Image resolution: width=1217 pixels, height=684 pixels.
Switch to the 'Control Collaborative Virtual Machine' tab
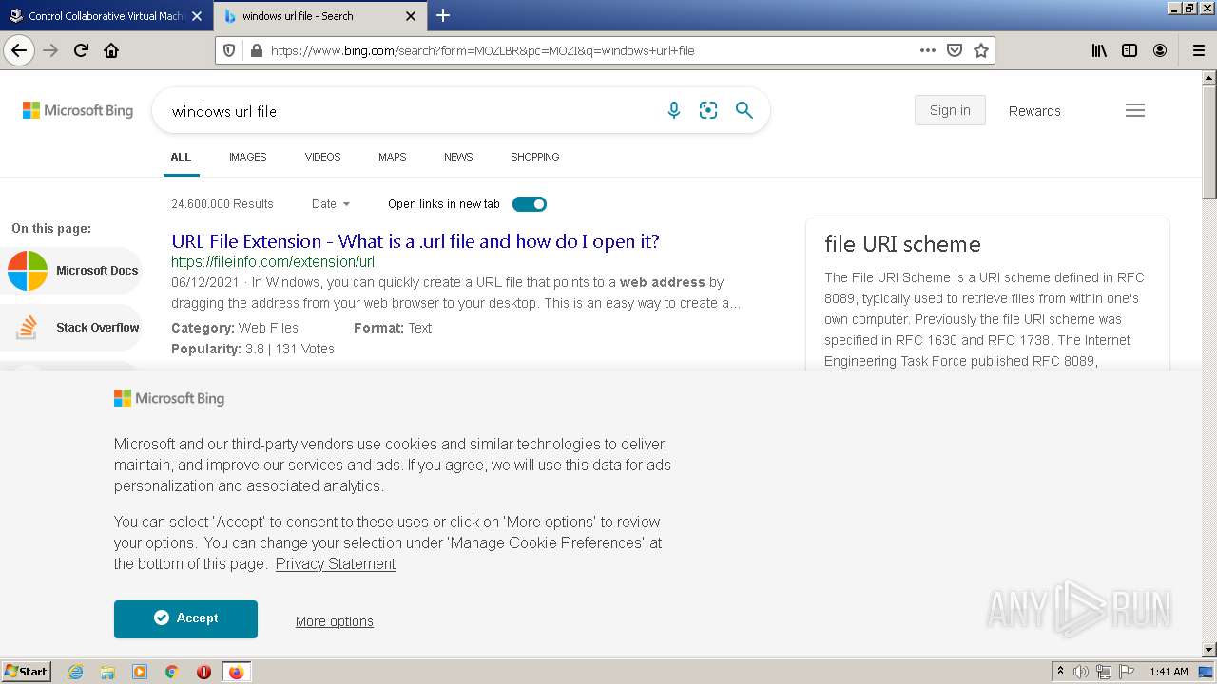click(105, 16)
